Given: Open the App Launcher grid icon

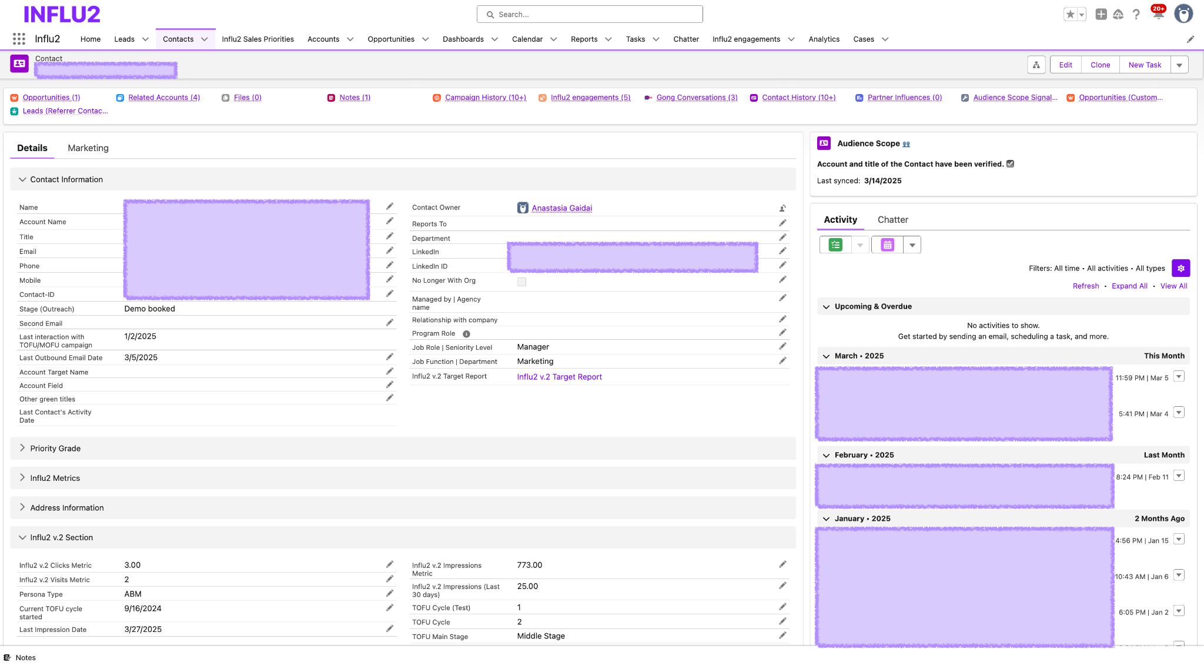Looking at the screenshot, I should (x=19, y=39).
